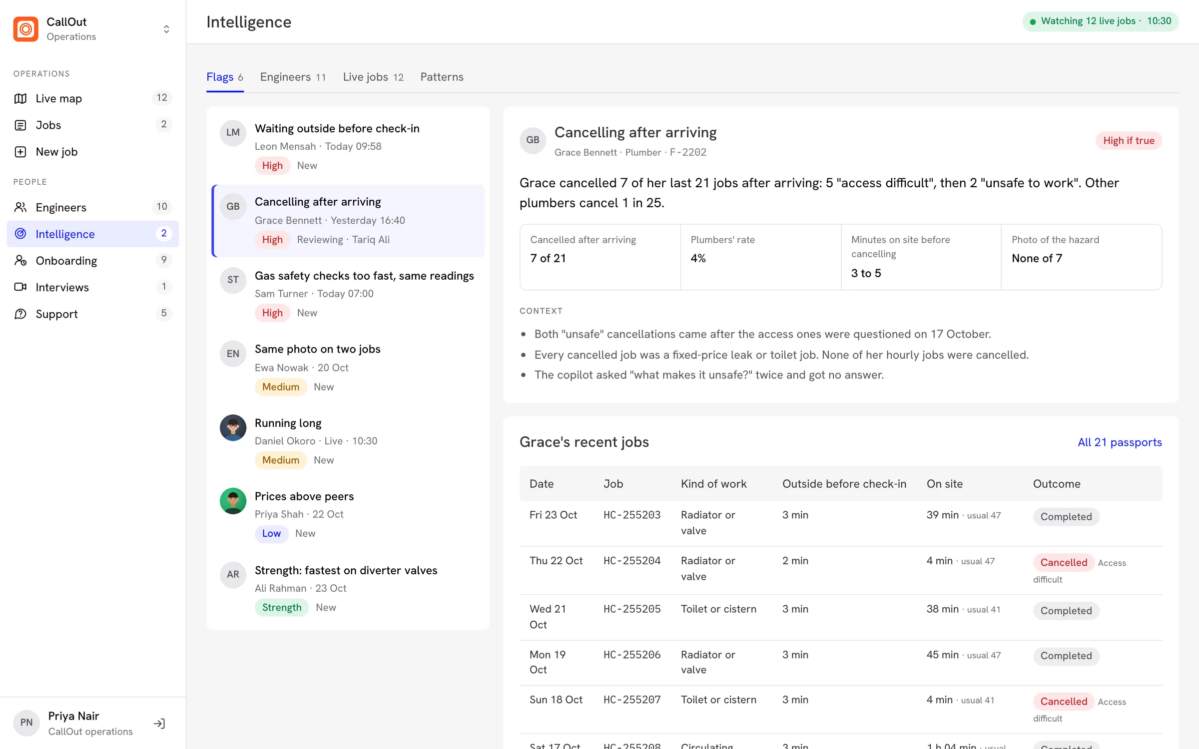Open Support in the sidebar
Screen dimensions: 1199x749
coord(93,314)
